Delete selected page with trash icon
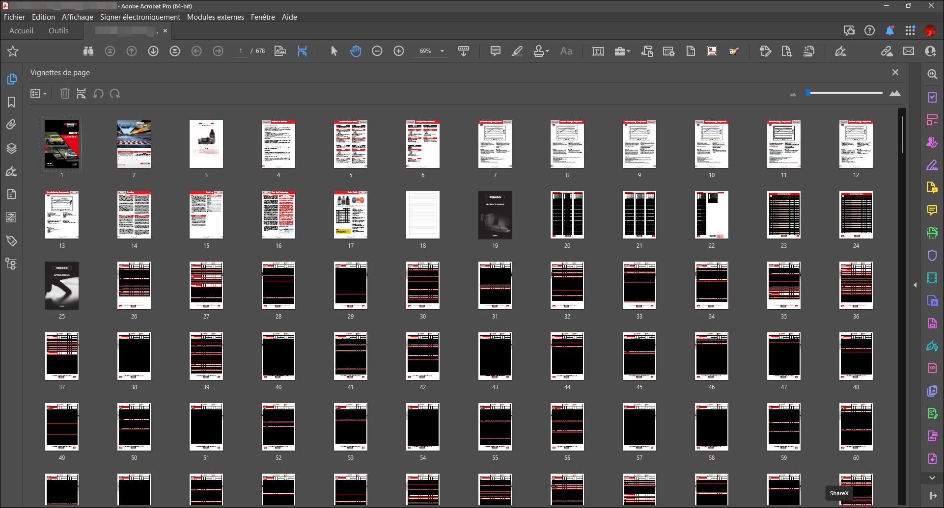944x508 pixels. (65, 93)
